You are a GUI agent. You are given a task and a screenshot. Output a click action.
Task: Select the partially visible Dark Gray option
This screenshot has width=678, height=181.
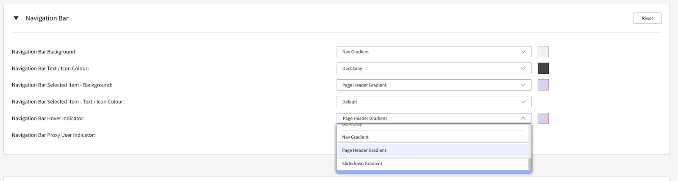(353, 125)
